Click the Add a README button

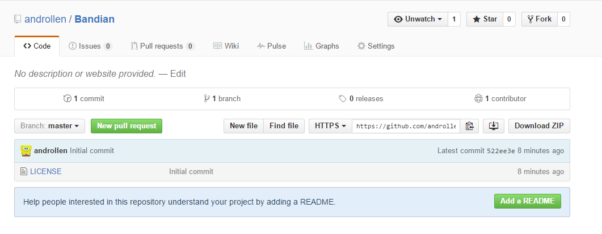528,201
